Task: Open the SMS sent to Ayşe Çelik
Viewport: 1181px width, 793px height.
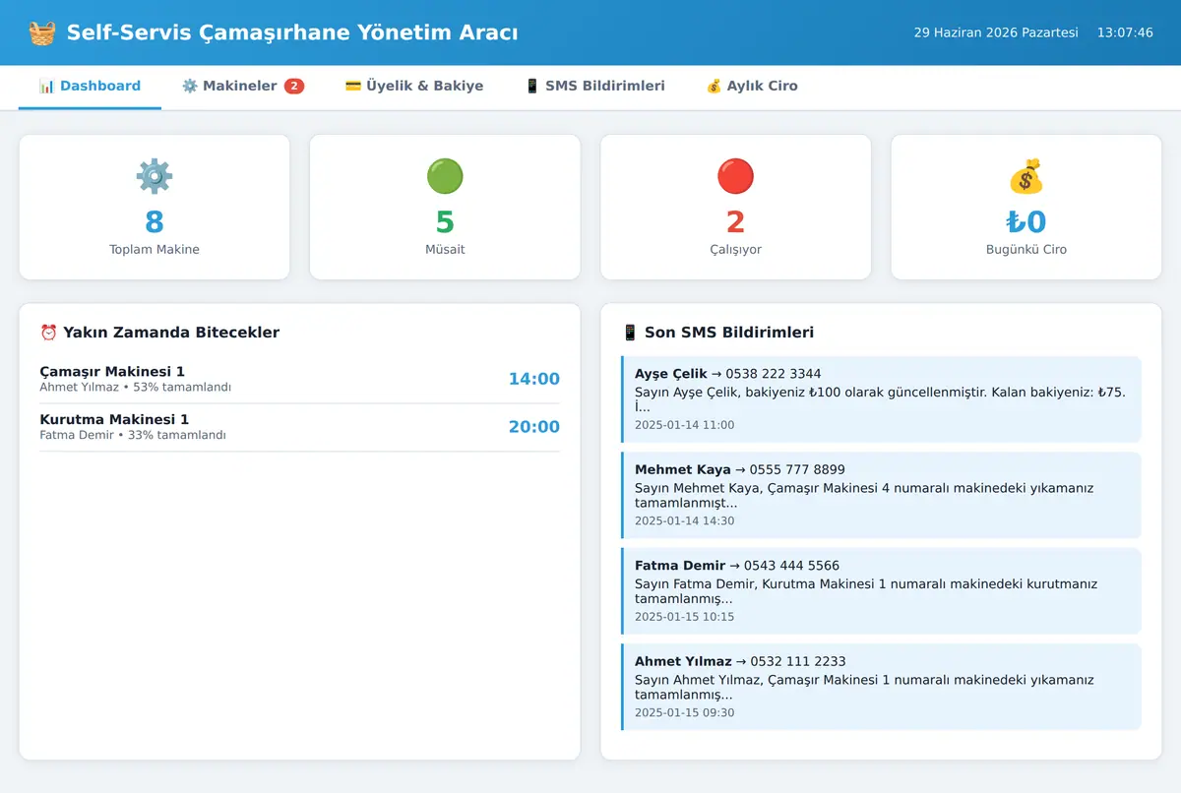Action: pos(882,399)
